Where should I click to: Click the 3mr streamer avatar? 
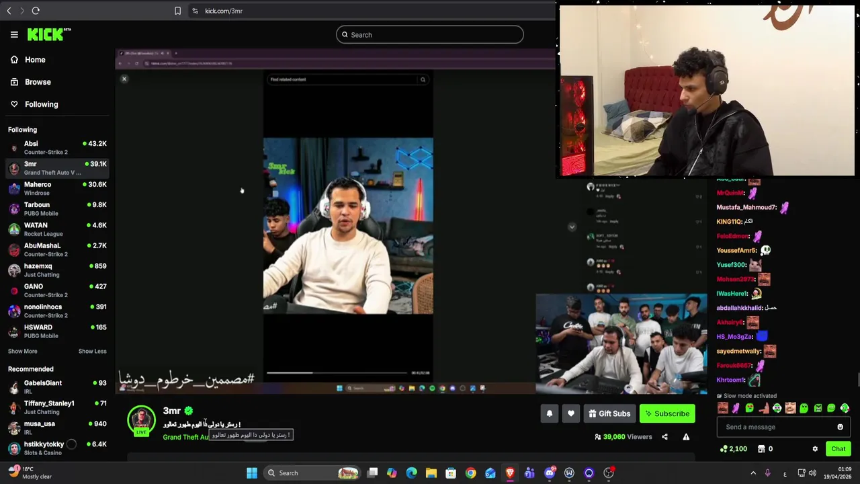141,419
